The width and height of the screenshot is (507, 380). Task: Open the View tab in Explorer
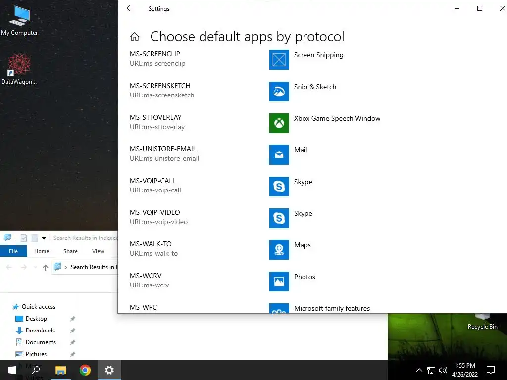pyautogui.click(x=98, y=251)
